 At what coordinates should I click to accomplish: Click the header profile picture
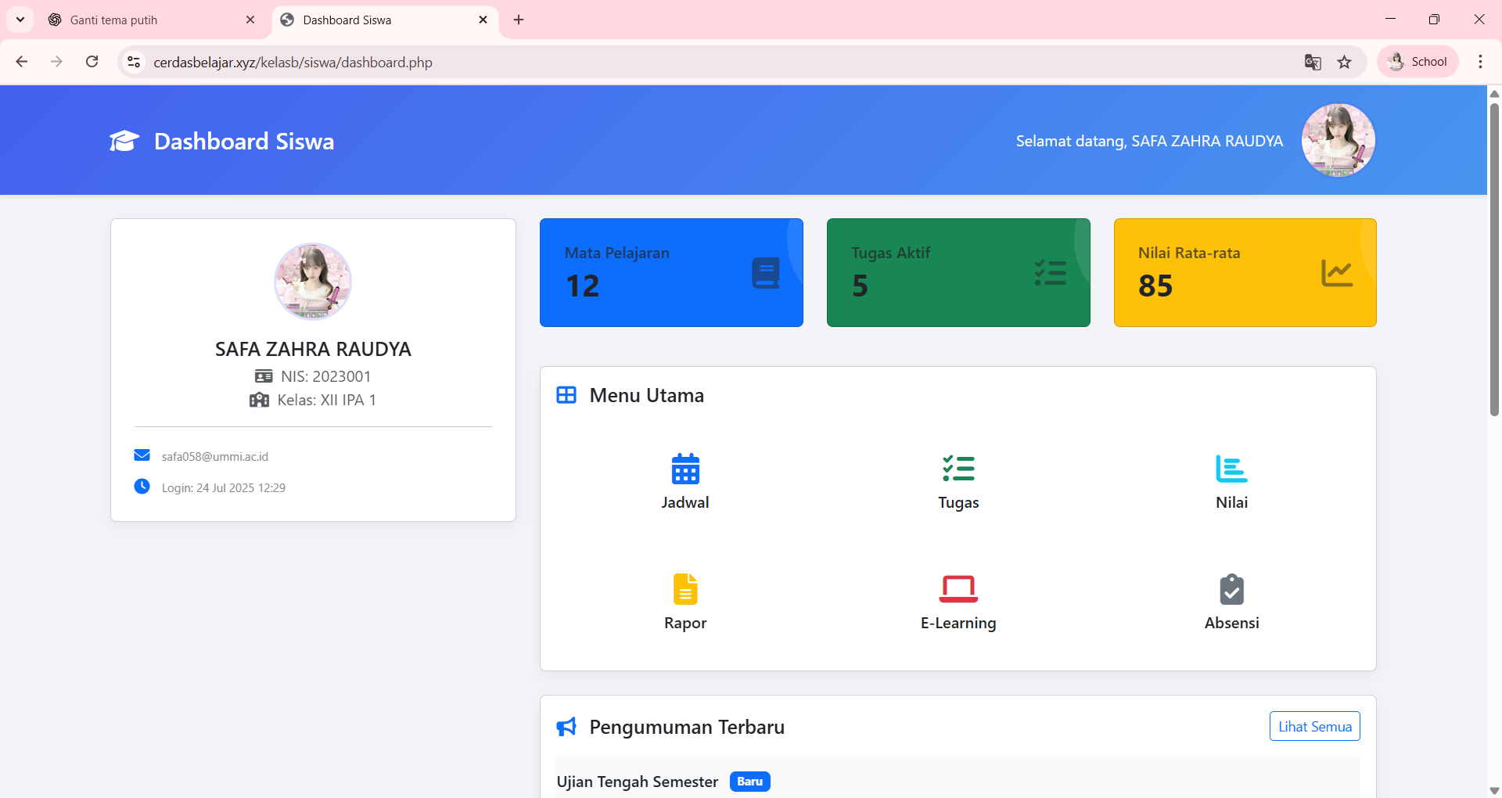click(x=1338, y=141)
